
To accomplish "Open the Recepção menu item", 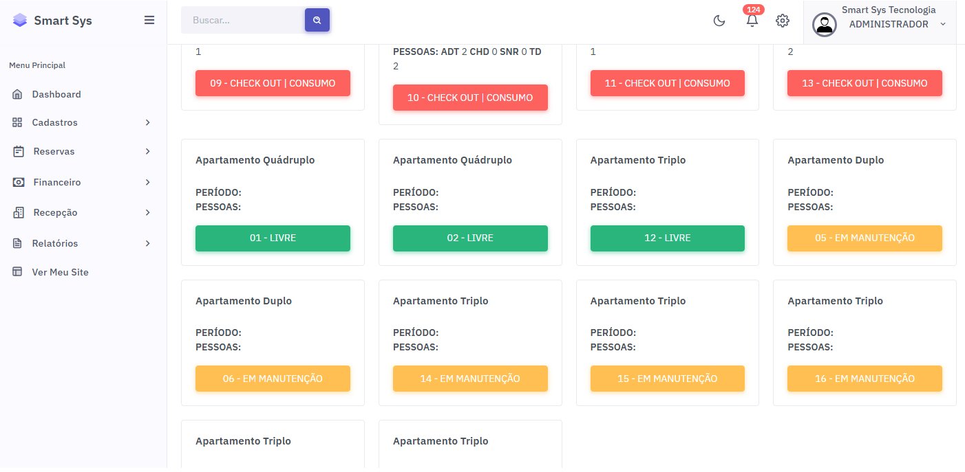I will point(55,213).
